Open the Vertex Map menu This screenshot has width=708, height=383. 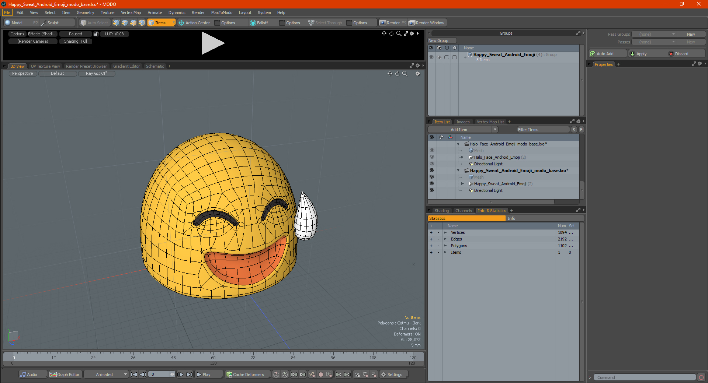(x=131, y=13)
